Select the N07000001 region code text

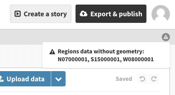[x=73, y=59]
